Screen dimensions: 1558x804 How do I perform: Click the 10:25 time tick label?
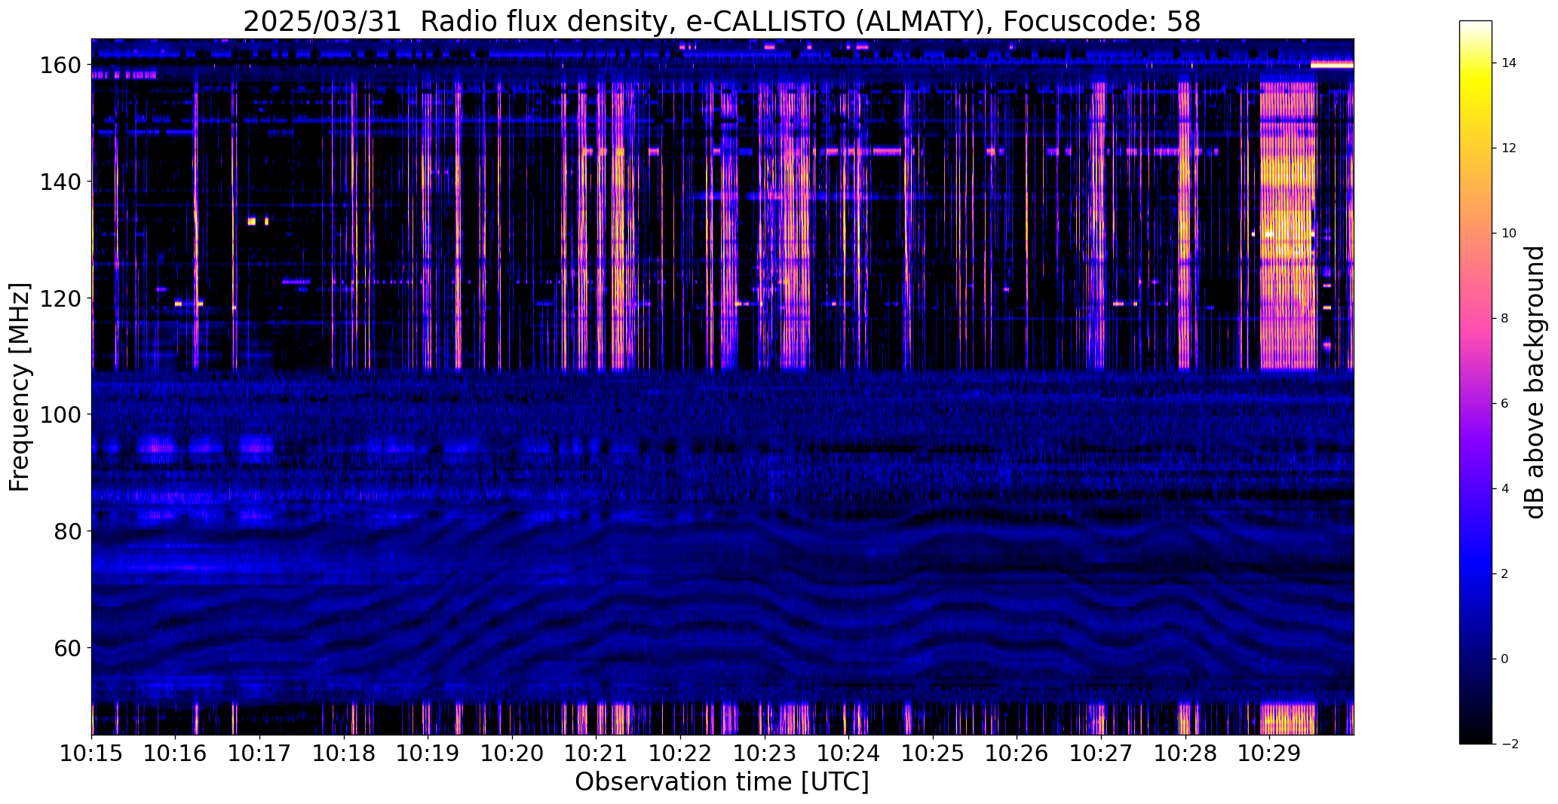pos(933,753)
